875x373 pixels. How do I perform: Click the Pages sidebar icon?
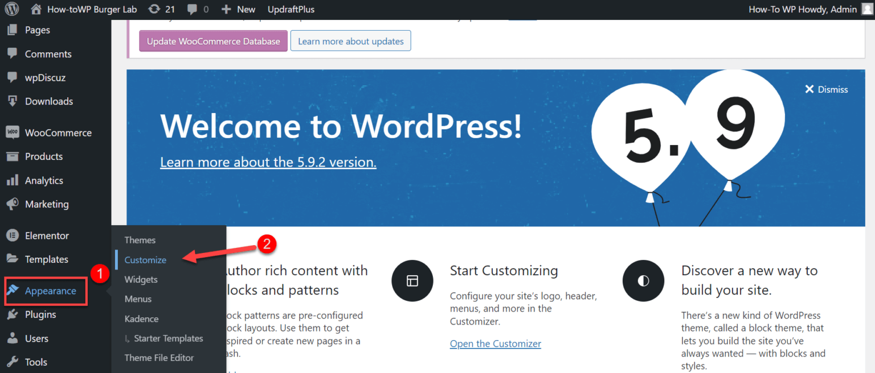[12, 30]
